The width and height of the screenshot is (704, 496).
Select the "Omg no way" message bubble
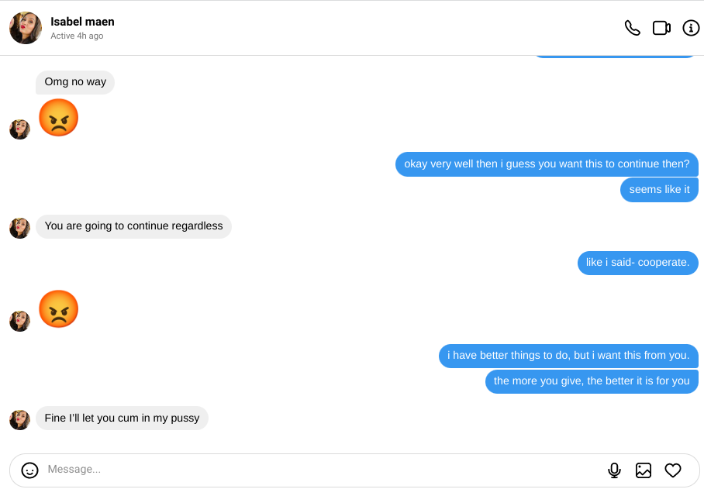(75, 82)
